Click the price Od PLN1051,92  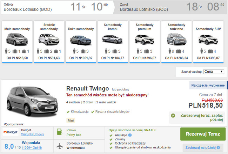pos(81,58)
